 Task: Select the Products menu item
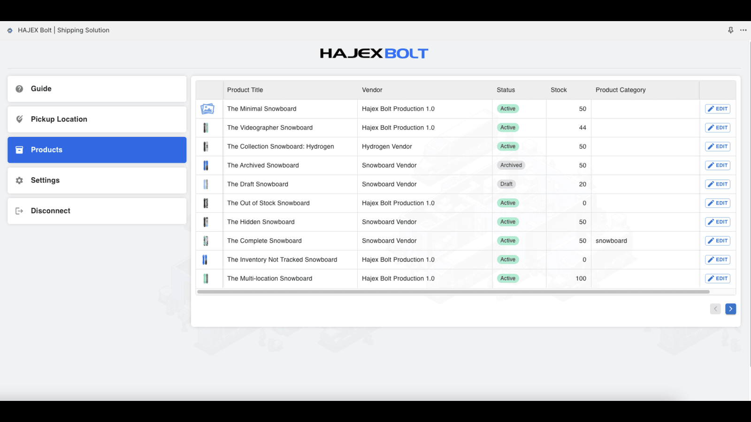point(97,150)
